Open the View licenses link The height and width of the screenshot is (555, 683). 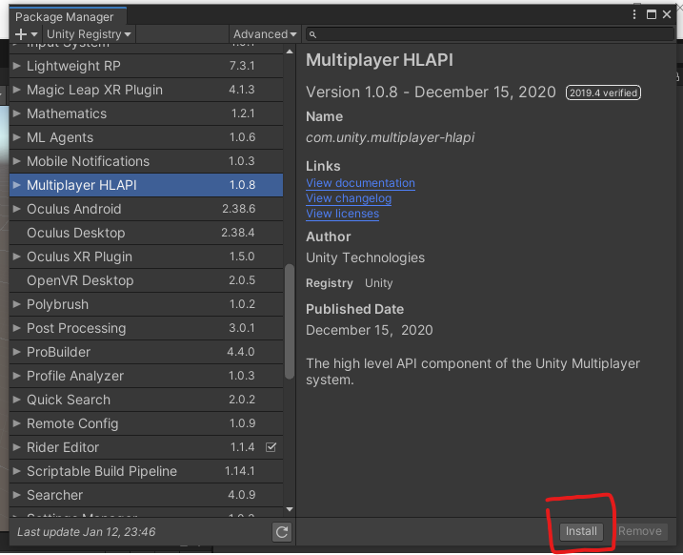(x=342, y=214)
